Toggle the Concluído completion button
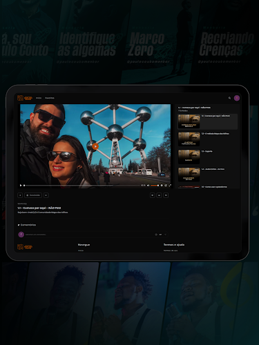This screenshot has width=259, height=345. pyautogui.click(x=33, y=195)
